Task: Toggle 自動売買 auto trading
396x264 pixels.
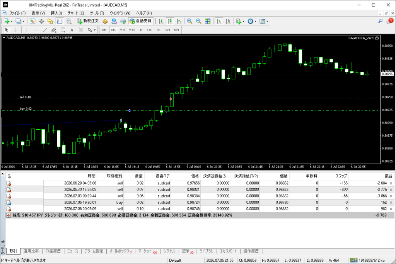Action: [140, 21]
